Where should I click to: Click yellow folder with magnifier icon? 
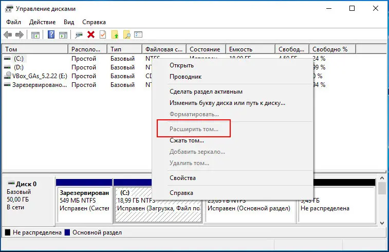(x=127, y=35)
